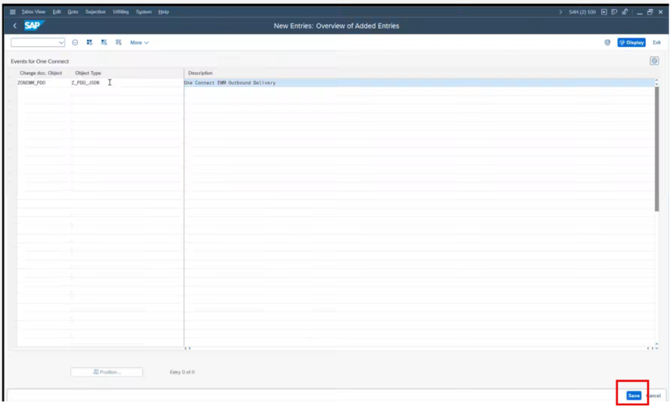Click the lock icon in title bar
The height and width of the screenshot is (406, 670).
[624, 12]
